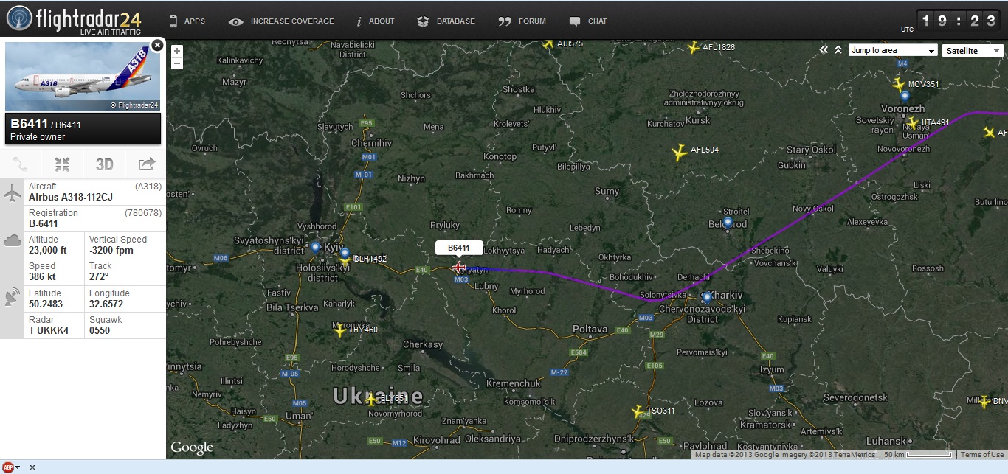
Task: Zoom in the map with plus button
Action: click(177, 51)
